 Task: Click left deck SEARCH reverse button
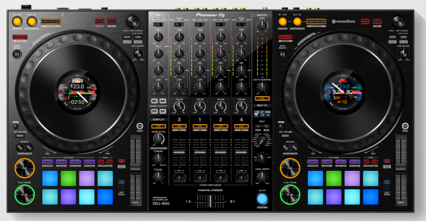[20, 147]
